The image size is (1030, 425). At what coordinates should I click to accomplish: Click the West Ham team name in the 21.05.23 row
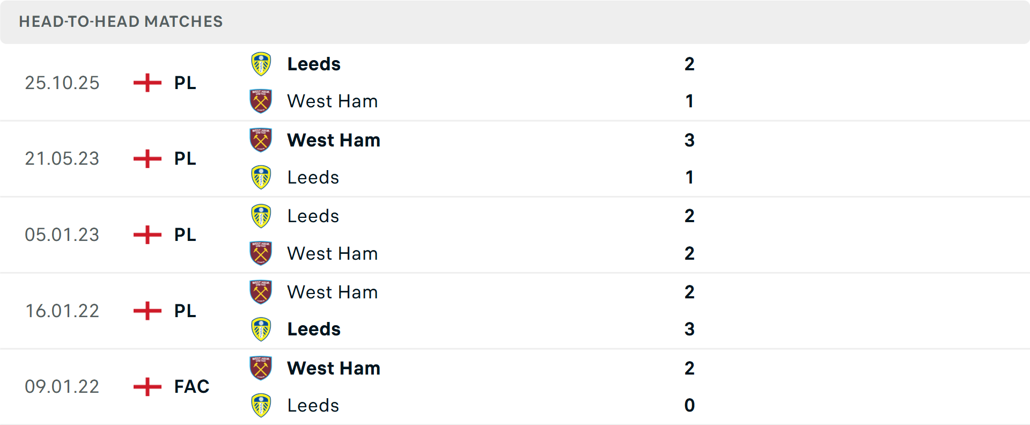click(x=333, y=140)
